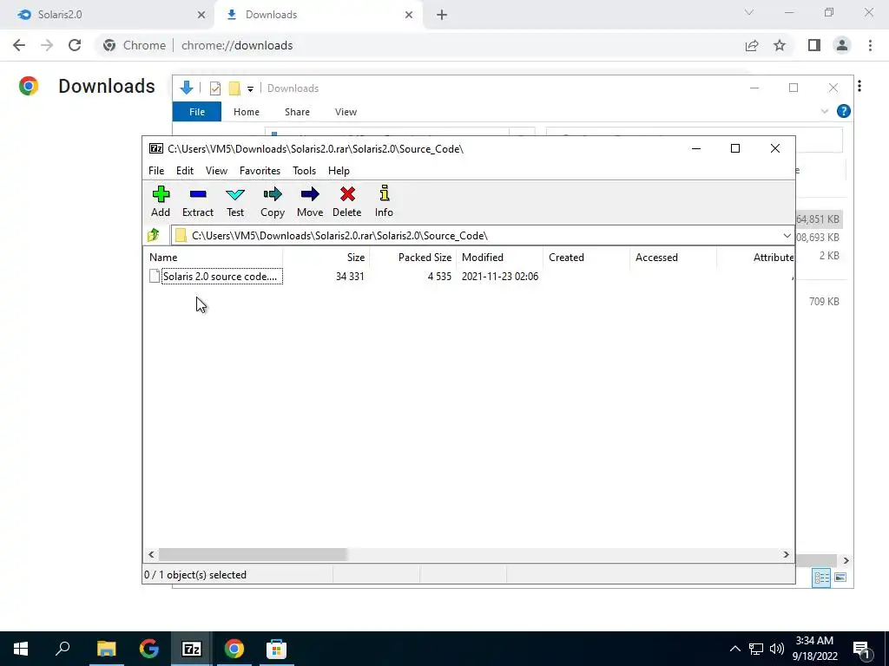Open the Chrome profile avatar
Screen dimensions: 889x666
tap(842, 45)
